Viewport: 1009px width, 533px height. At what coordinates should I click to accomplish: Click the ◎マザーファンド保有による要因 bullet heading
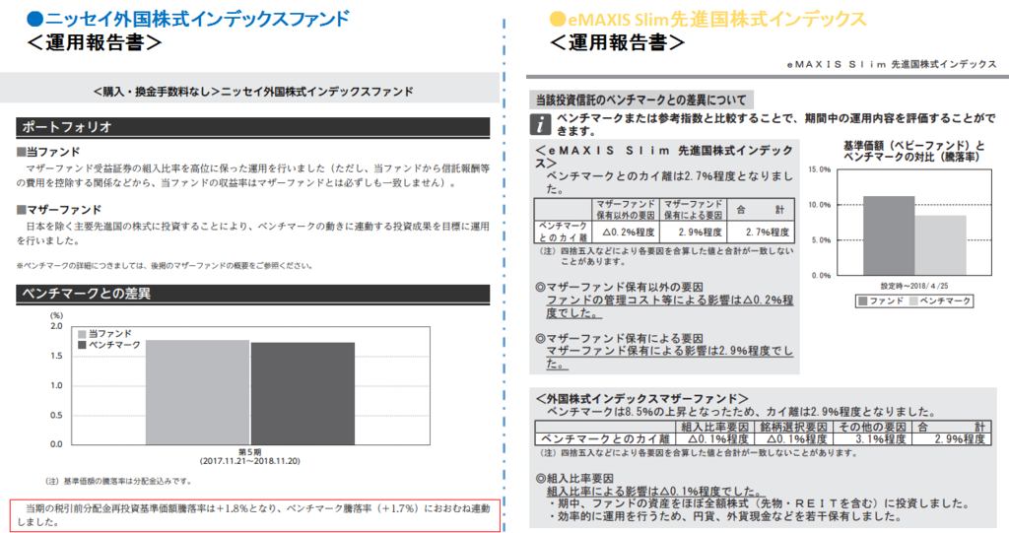click(x=619, y=339)
